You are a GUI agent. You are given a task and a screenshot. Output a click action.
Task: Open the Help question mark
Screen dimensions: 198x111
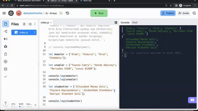pos(6,103)
